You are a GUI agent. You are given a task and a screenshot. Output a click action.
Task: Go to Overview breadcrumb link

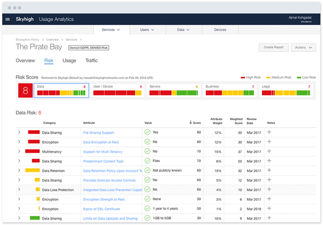click(52, 39)
